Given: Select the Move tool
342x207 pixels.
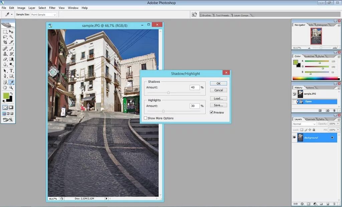Looking at the screenshot, I should point(11,32).
